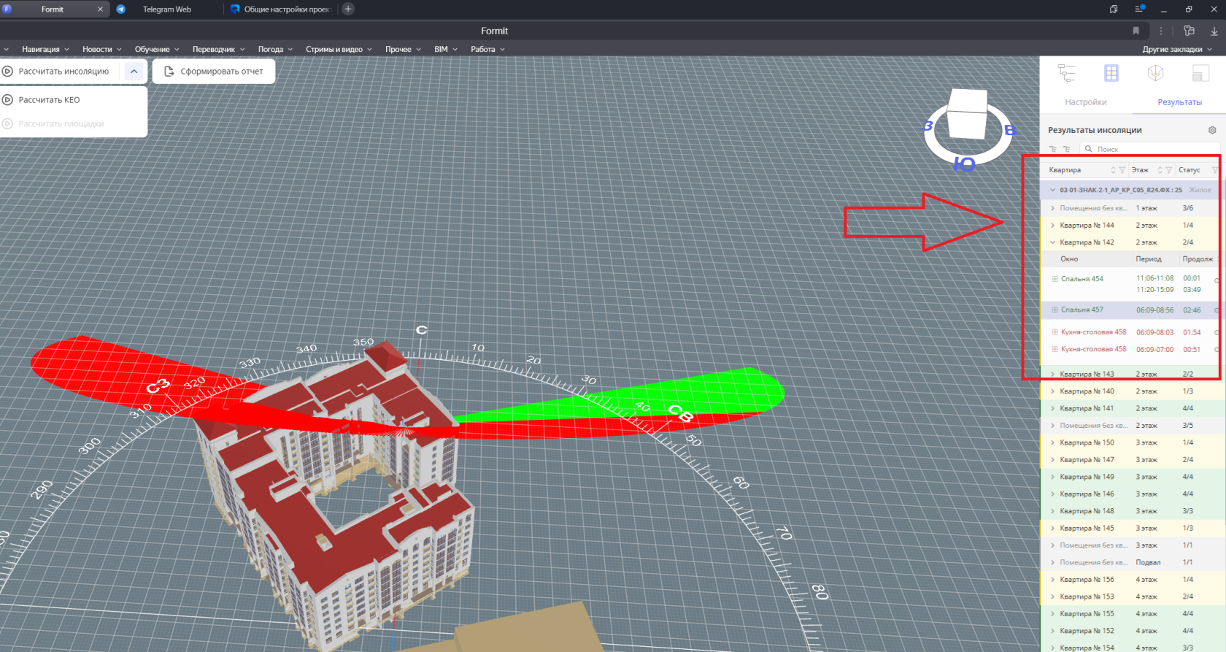Filter the Квартира column with funnel icon

tap(1122, 170)
